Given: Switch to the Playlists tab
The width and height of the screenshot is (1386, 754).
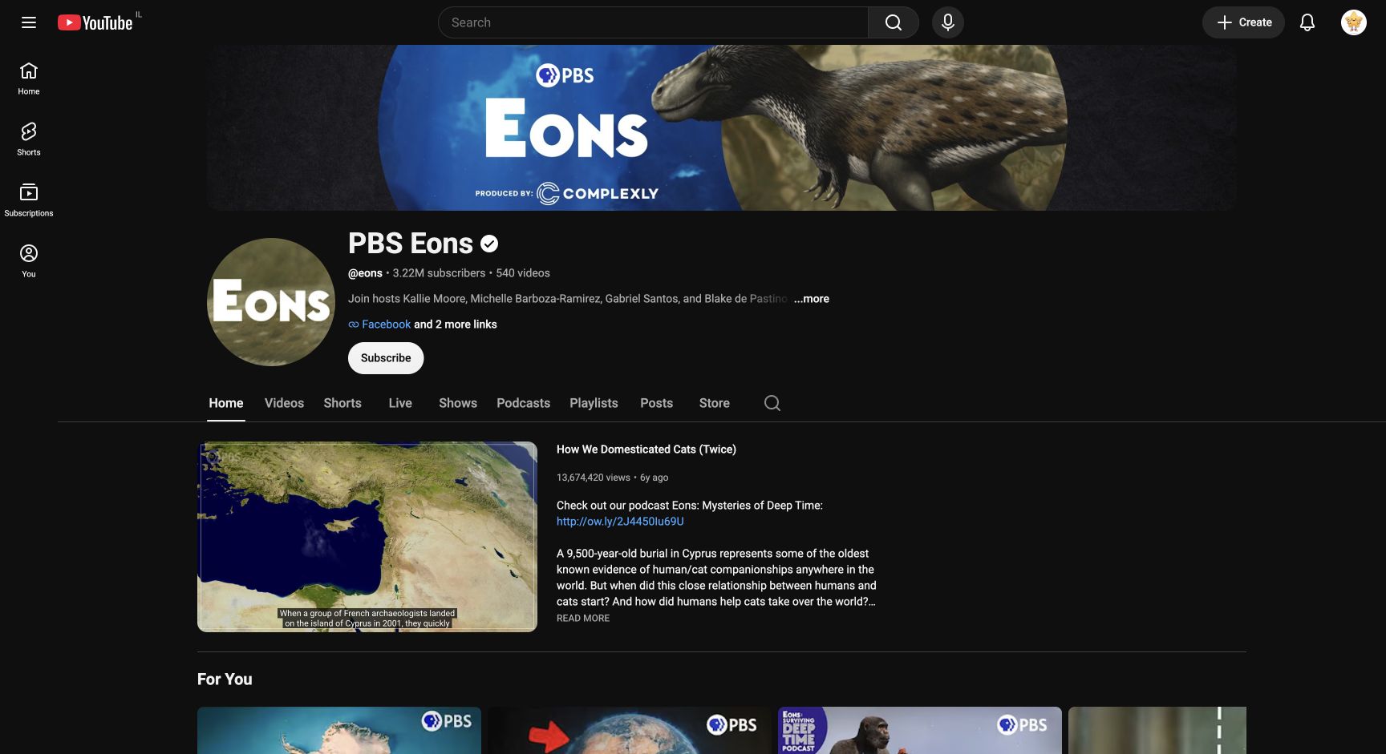Looking at the screenshot, I should (x=594, y=403).
